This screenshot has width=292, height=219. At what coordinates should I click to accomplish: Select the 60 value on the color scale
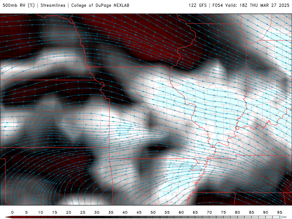click(181, 212)
